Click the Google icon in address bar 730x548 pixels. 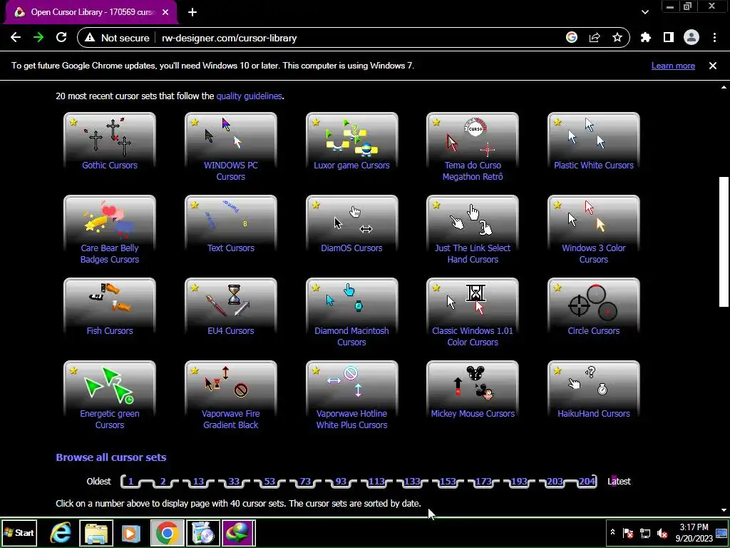click(572, 38)
